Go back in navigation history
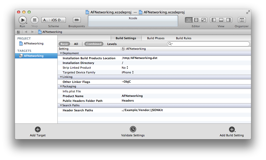Viewport: 266px width, 160px height. [26, 32]
